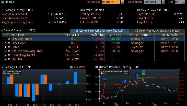Click the Forward 12M P/E value 61.81

(120, 18)
